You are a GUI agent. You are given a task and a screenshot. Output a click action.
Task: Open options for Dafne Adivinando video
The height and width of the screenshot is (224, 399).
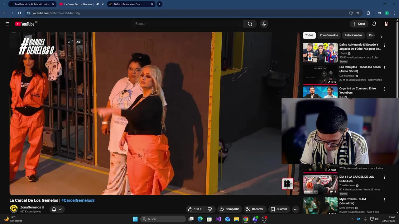click(x=385, y=45)
